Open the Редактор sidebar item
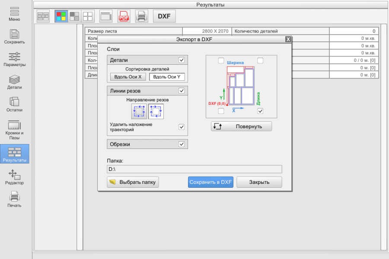This screenshot has height=259, width=389. coord(14,177)
